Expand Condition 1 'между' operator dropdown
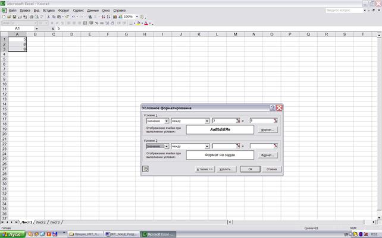 [207, 121]
